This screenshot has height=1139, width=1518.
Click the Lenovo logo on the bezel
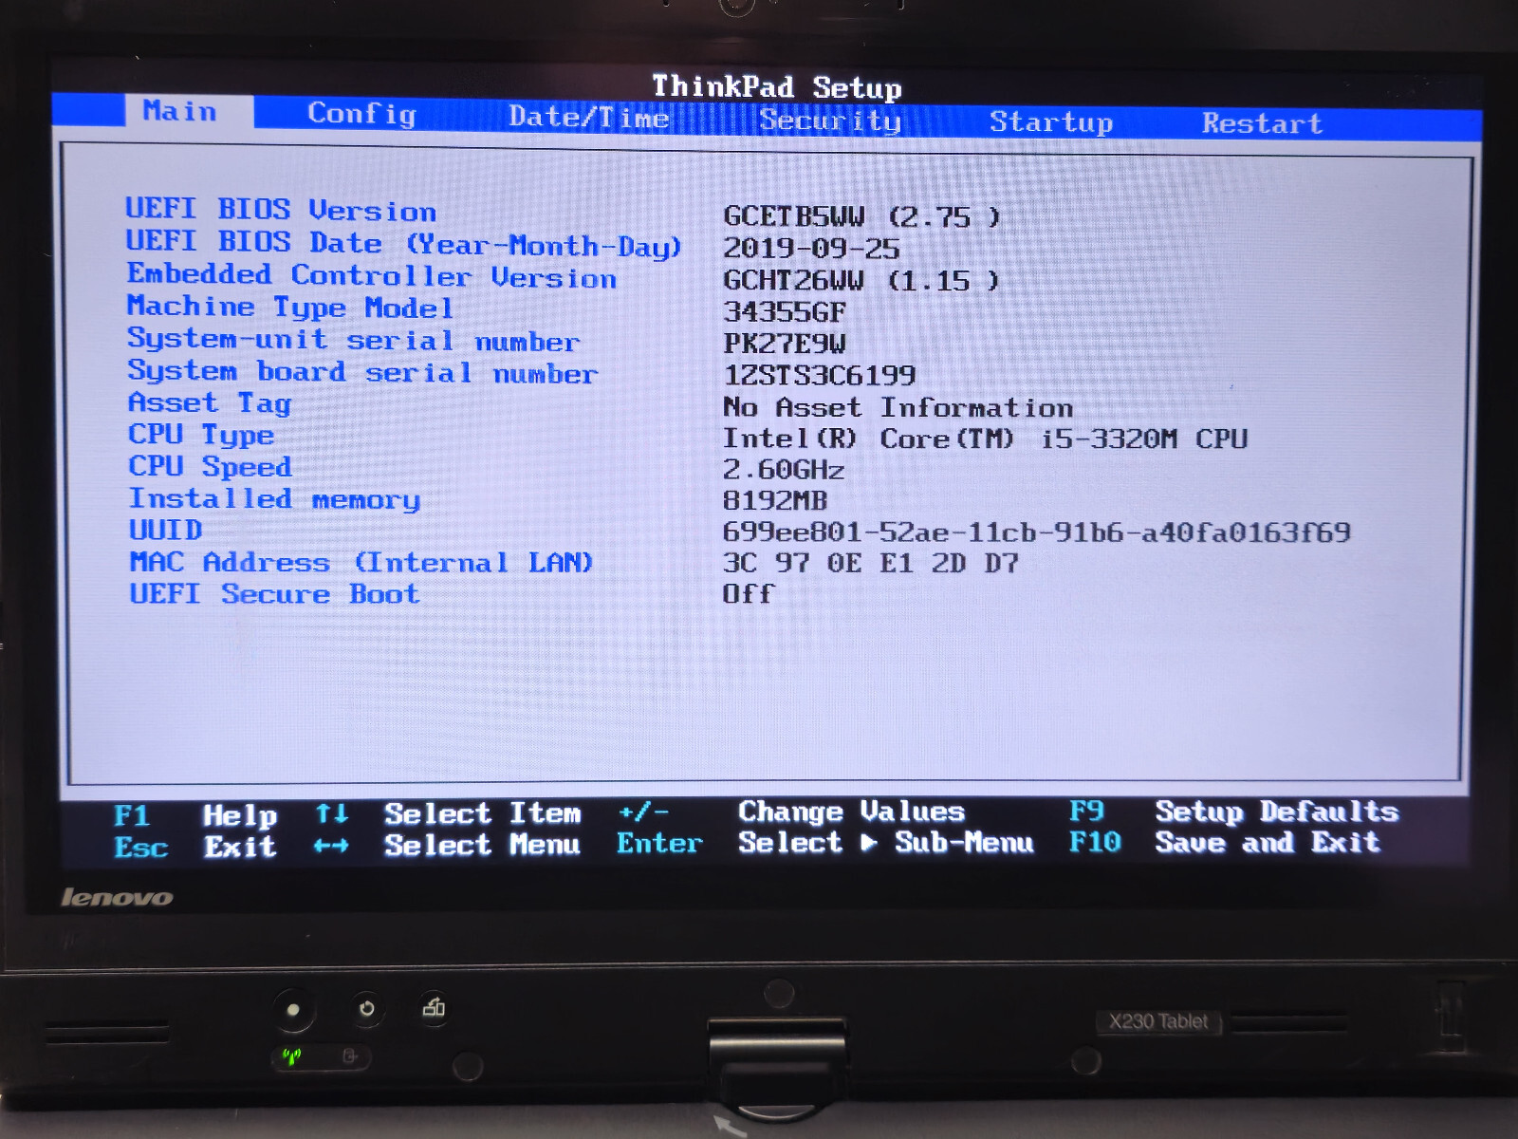pyautogui.click(x=117, y=897)
